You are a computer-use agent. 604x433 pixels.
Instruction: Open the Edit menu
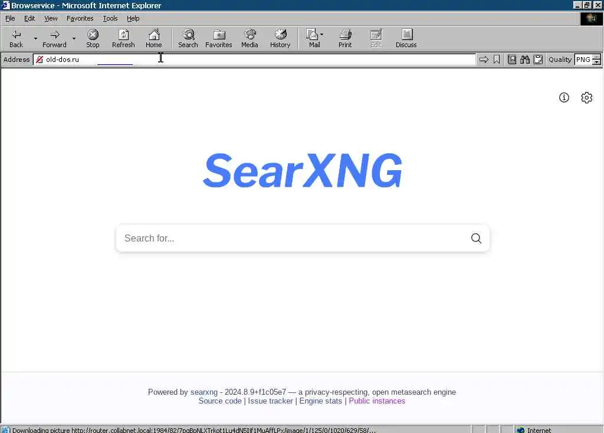(29, 18)
